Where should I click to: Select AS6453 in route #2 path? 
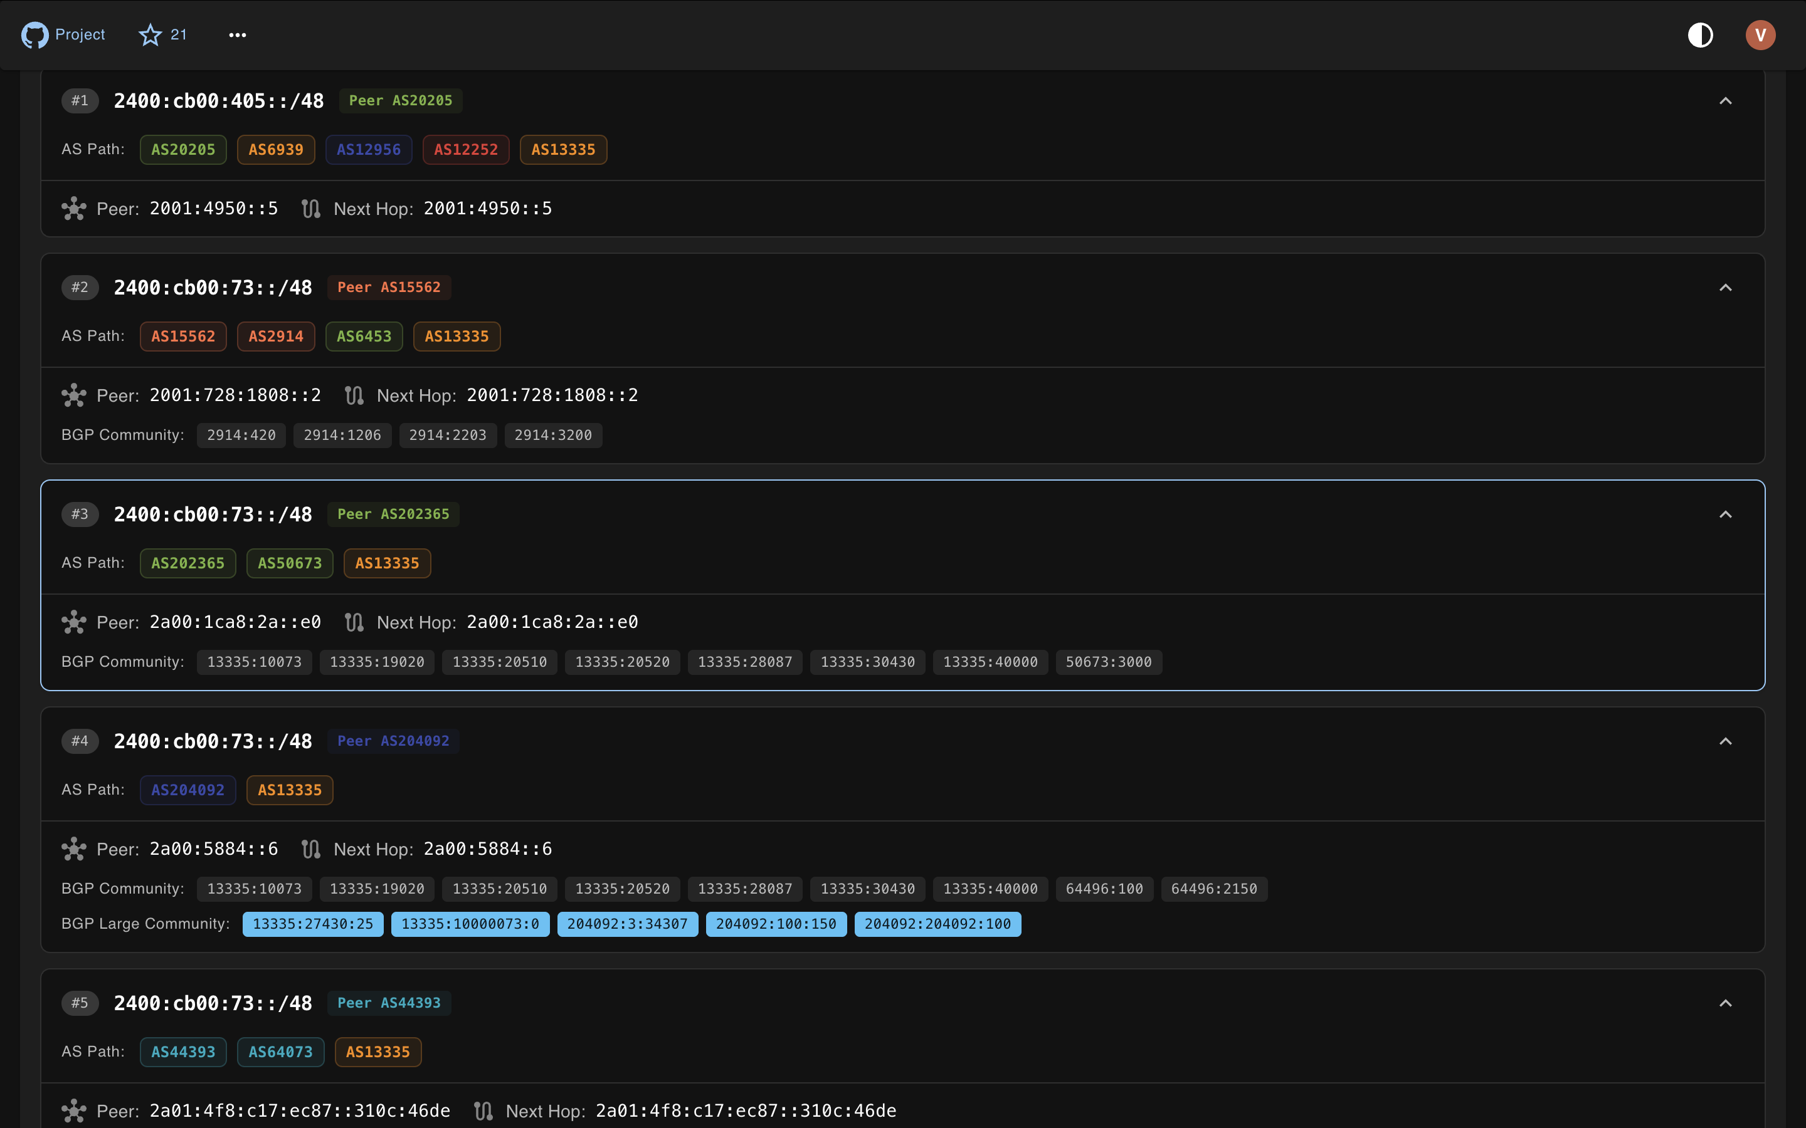(364, 337)
